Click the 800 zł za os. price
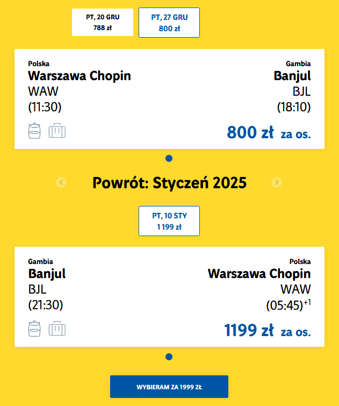This screenshot has width=339, height=406. [x=269, y=132]
